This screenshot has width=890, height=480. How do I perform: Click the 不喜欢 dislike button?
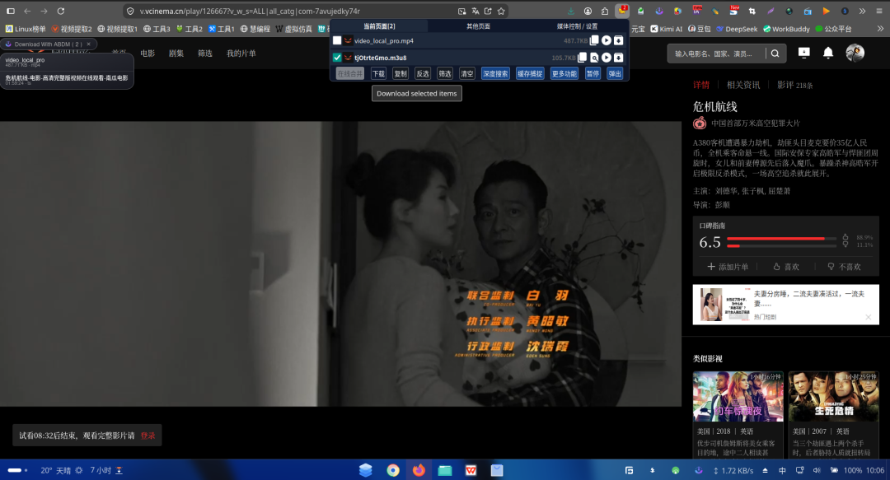(x=844, y=267)
